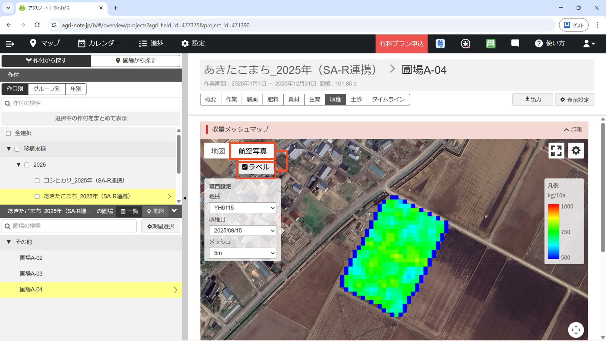Open the 機械 YH6115 dropdown
The width and height of the screenshot is (606, 341).
(x=243, y=208)
